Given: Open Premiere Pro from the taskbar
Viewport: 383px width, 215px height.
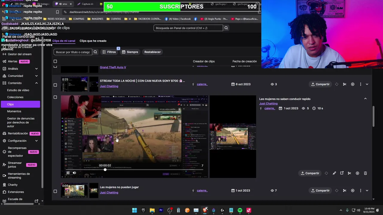Looking at the screenshot, I should [161, 210].
